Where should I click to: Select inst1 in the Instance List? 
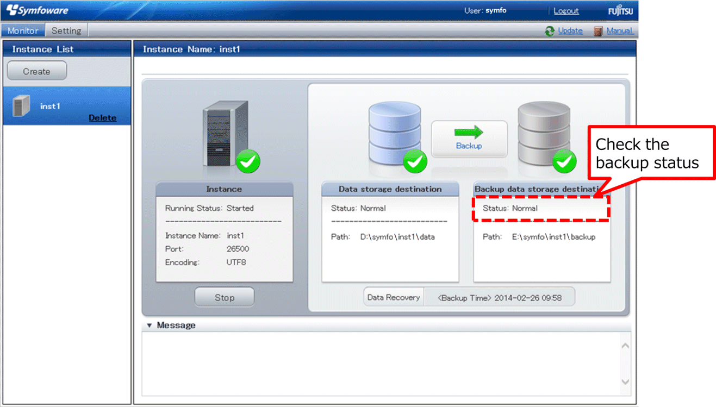click(x=67, y=106)
